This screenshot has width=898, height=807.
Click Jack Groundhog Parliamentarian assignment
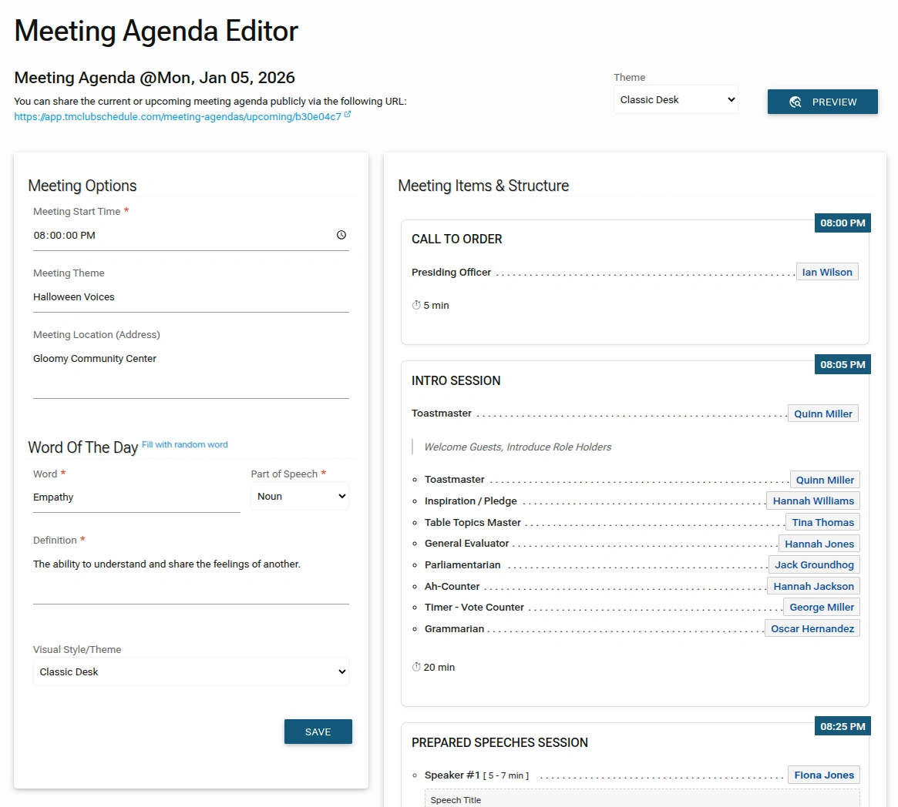(x=814, y=565)
